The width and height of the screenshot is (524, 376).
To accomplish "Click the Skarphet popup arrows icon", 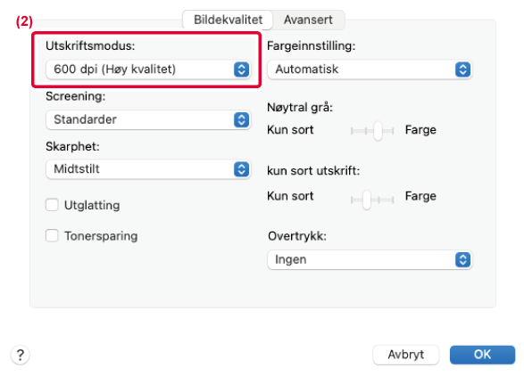I will [x=241, y=169].
